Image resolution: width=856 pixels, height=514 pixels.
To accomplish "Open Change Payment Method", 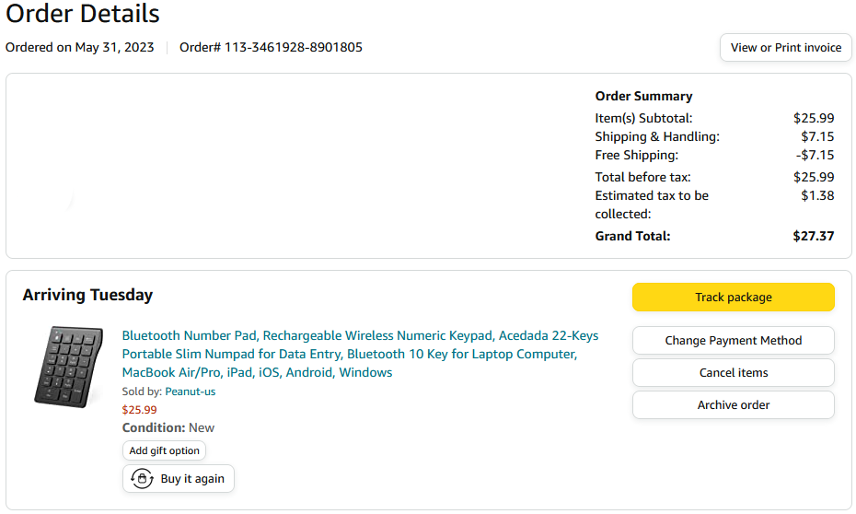I will pos(734,340).
